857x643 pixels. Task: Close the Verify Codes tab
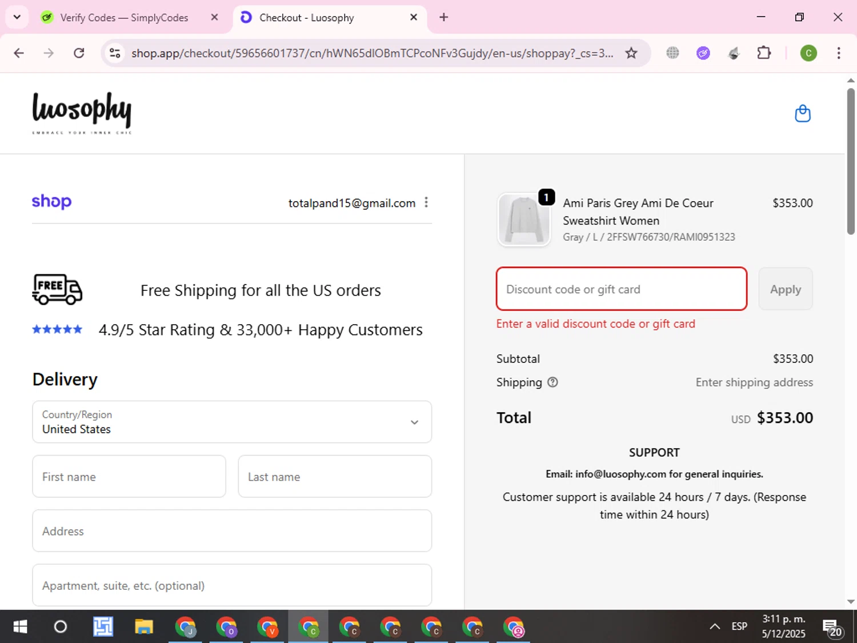pos(214,17)
